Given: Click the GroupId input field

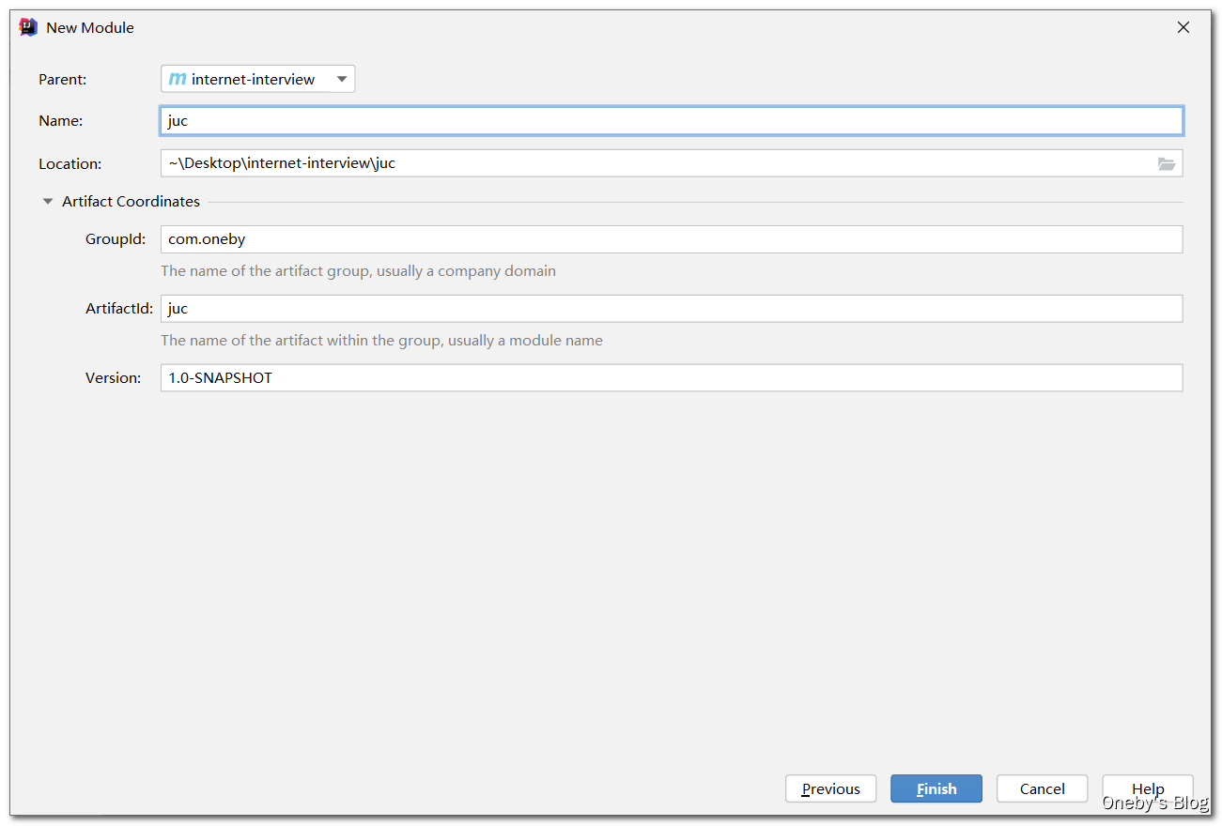Looking at the screenshot, I should (672, 239).
